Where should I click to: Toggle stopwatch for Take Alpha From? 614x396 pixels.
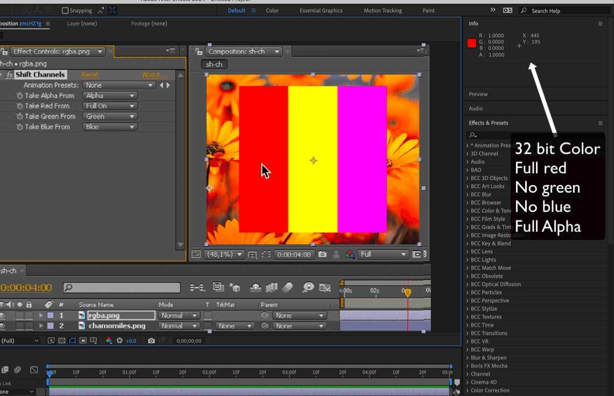[x=19, y=95]
